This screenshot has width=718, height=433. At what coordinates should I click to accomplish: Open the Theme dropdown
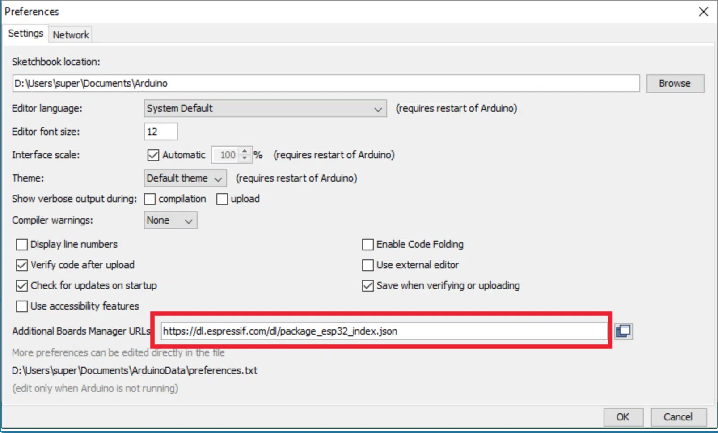click(185, 178)
